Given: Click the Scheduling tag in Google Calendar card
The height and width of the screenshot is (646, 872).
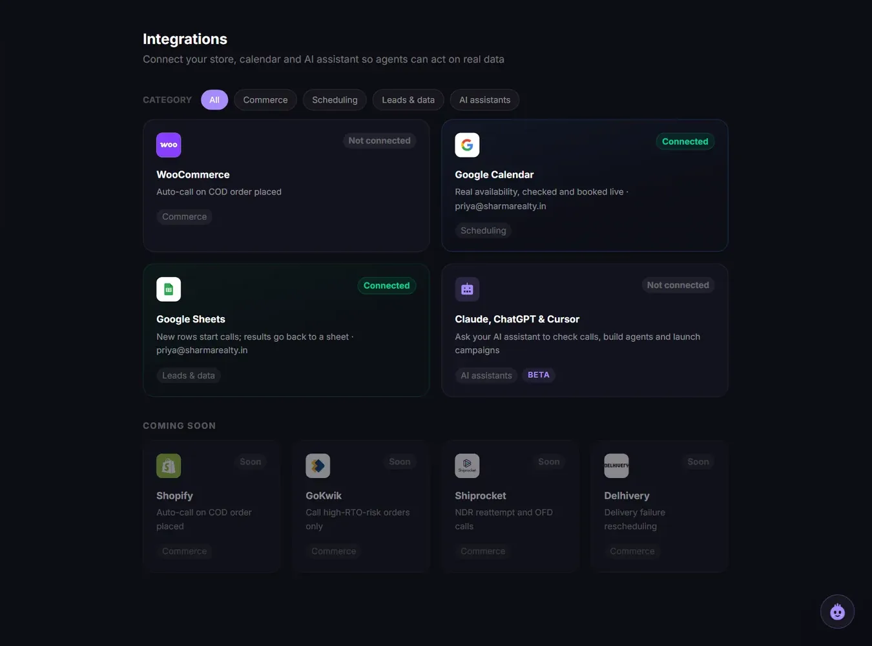Looking at the screenshot, I should click(x=483, y=231).
